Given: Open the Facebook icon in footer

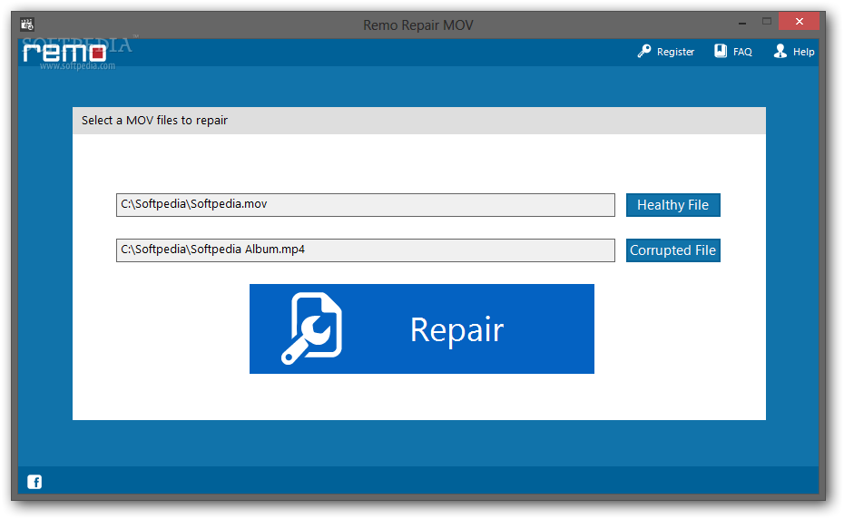Looking at the screenshot, I should click(34, 482).
